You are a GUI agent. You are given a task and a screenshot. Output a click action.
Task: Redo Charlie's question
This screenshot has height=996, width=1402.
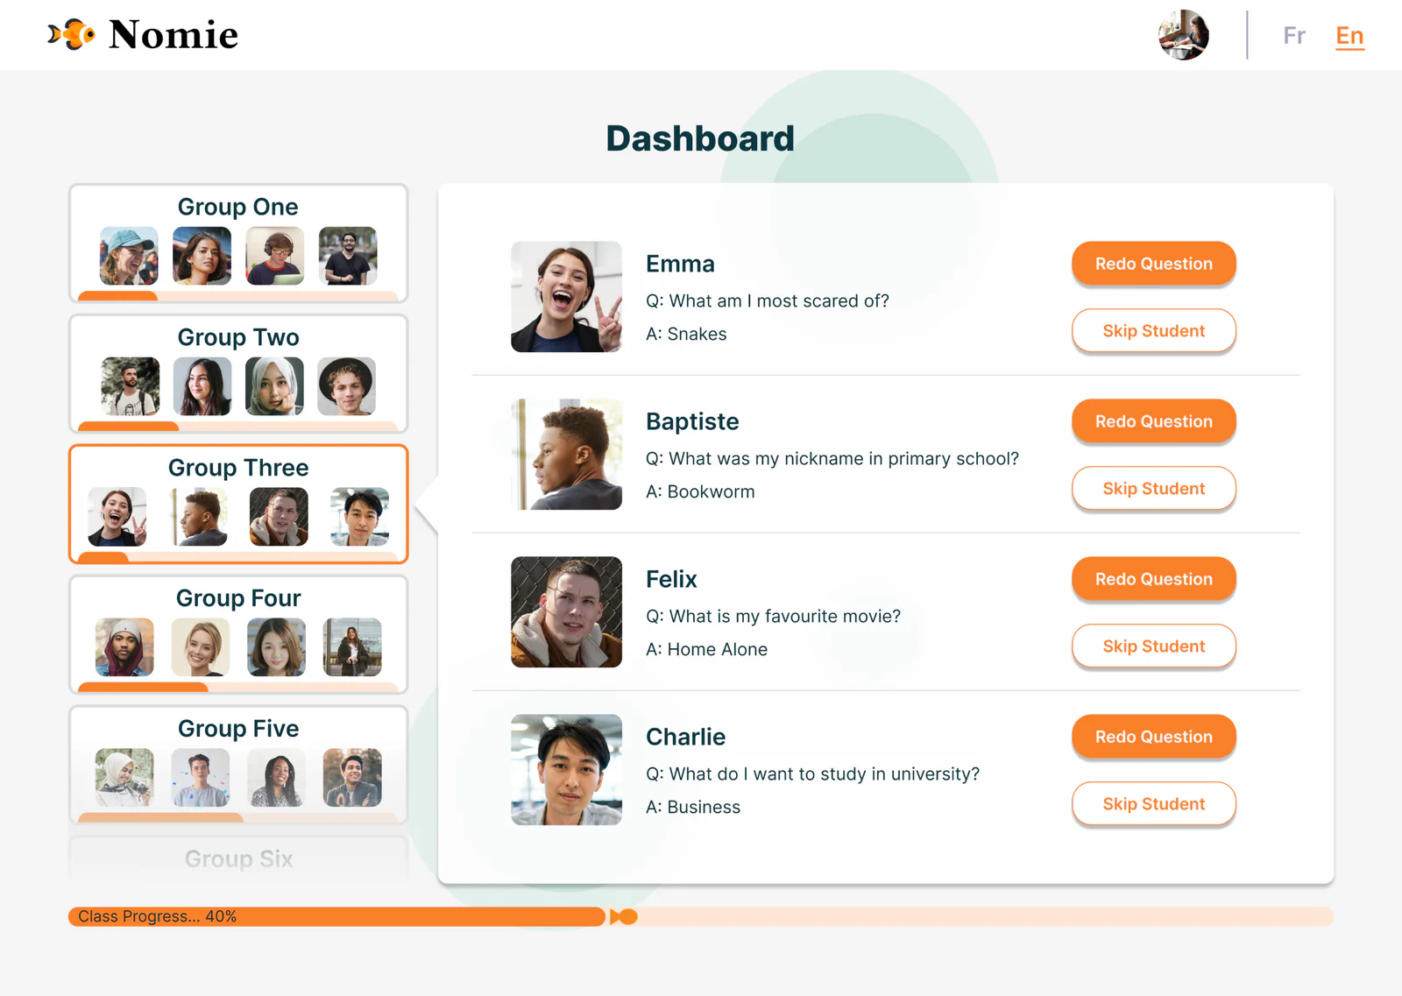[x=1153, y=737]
